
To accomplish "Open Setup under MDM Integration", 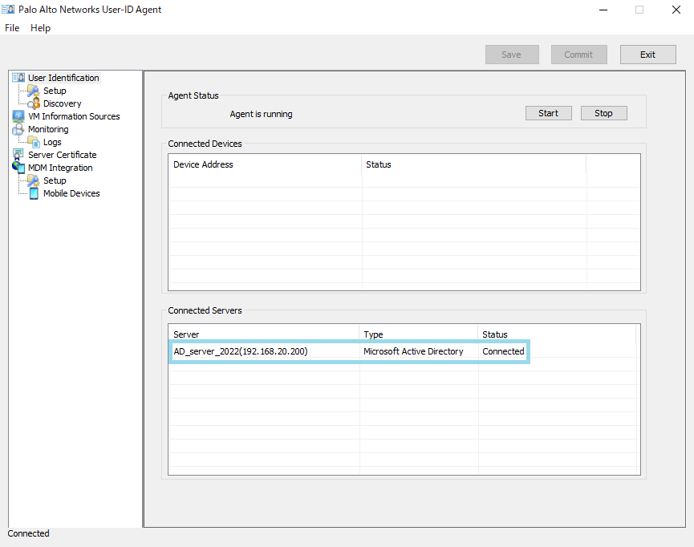I will pos(55,180).
